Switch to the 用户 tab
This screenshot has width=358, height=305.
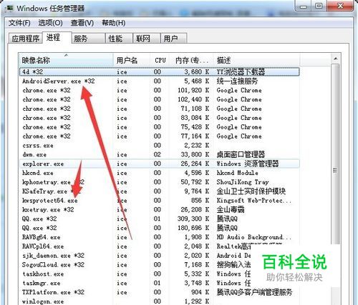(173, 39)
